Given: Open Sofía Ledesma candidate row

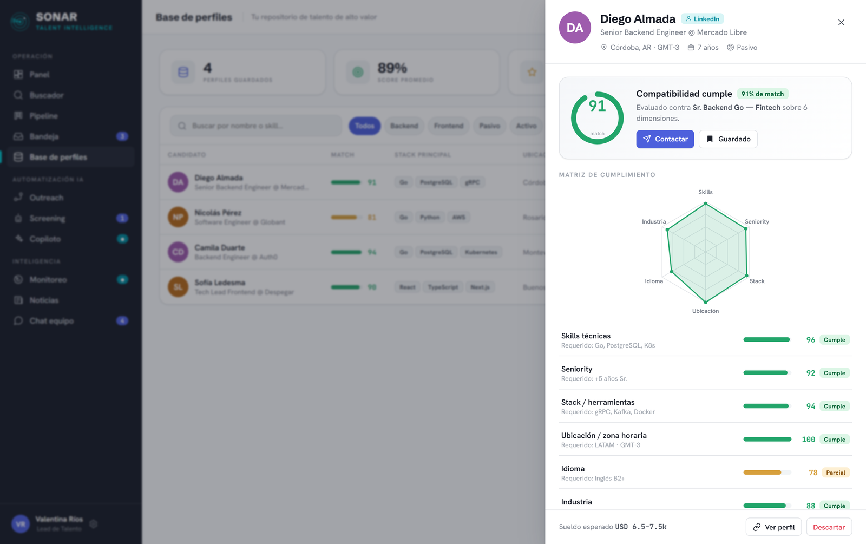Looking at the screenshot, I should click(353, 287).
